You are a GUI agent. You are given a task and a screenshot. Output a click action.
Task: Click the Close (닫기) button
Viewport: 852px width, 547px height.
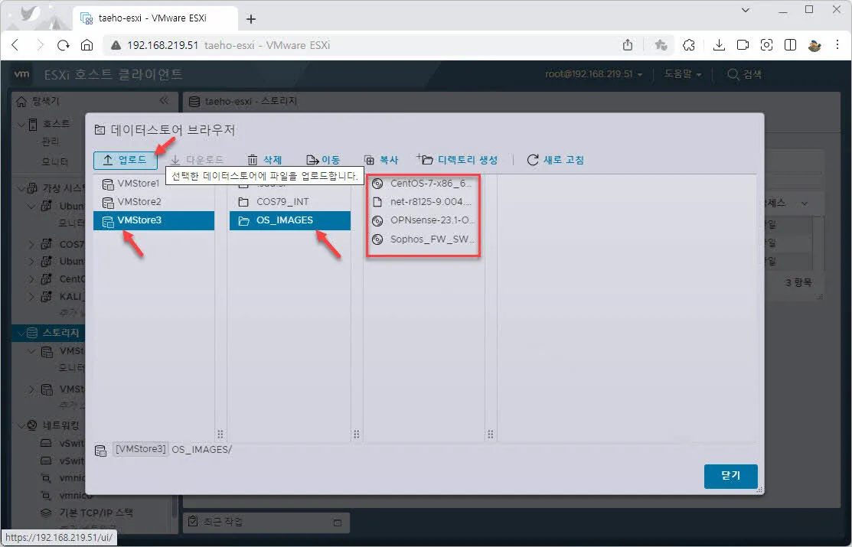click(x=730, y=476)
